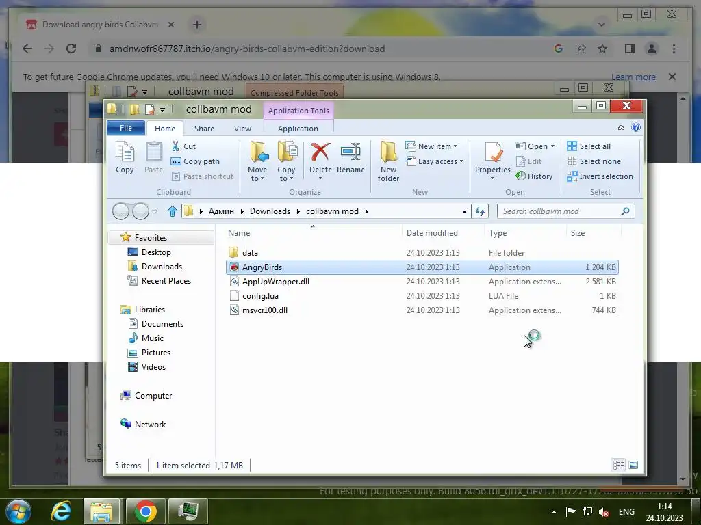This screenshot has width=701, height=525.
Task: Open Downloads in the navigation pane
Action: [155, 267]
